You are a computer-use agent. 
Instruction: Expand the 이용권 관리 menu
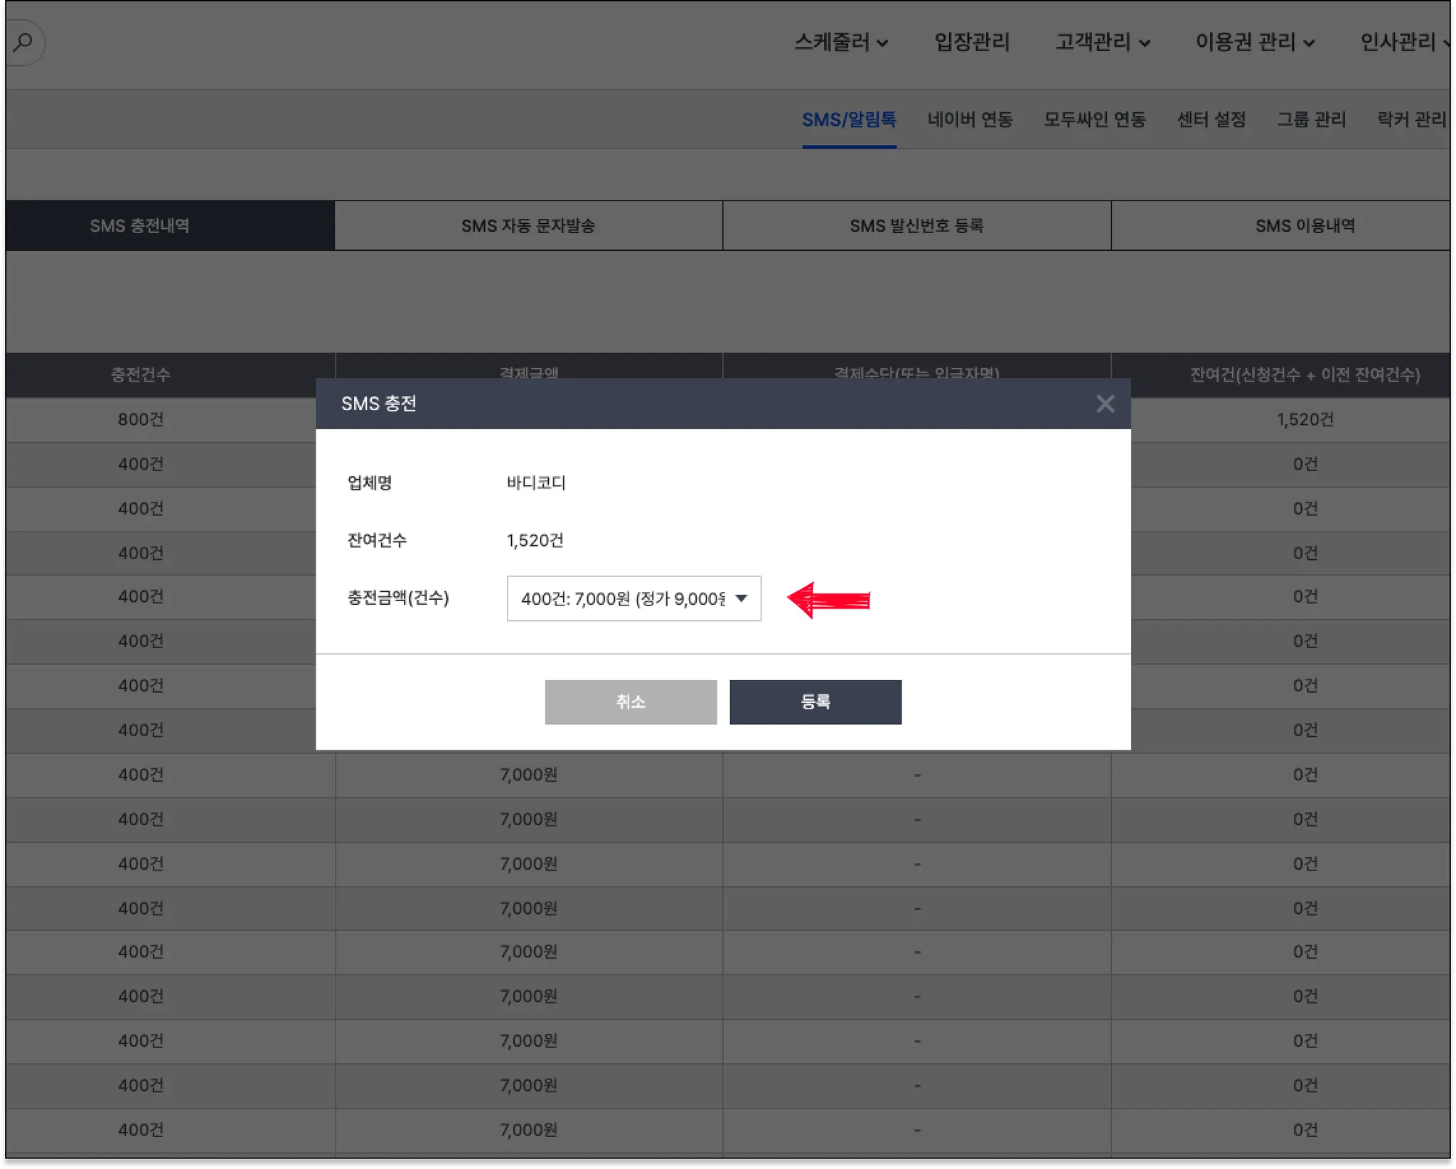pos(1254,43)
